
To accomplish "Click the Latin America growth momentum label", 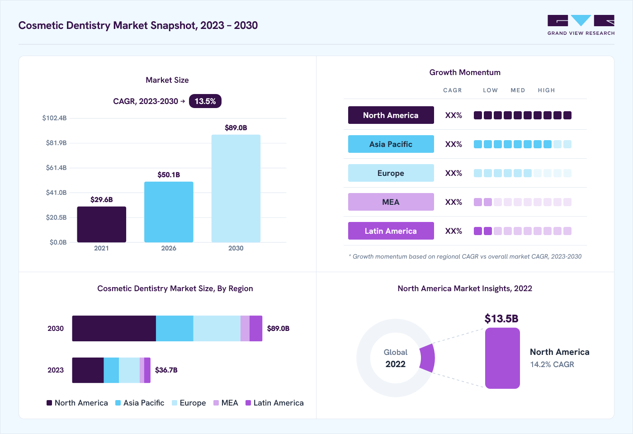I will coord(391,231).
